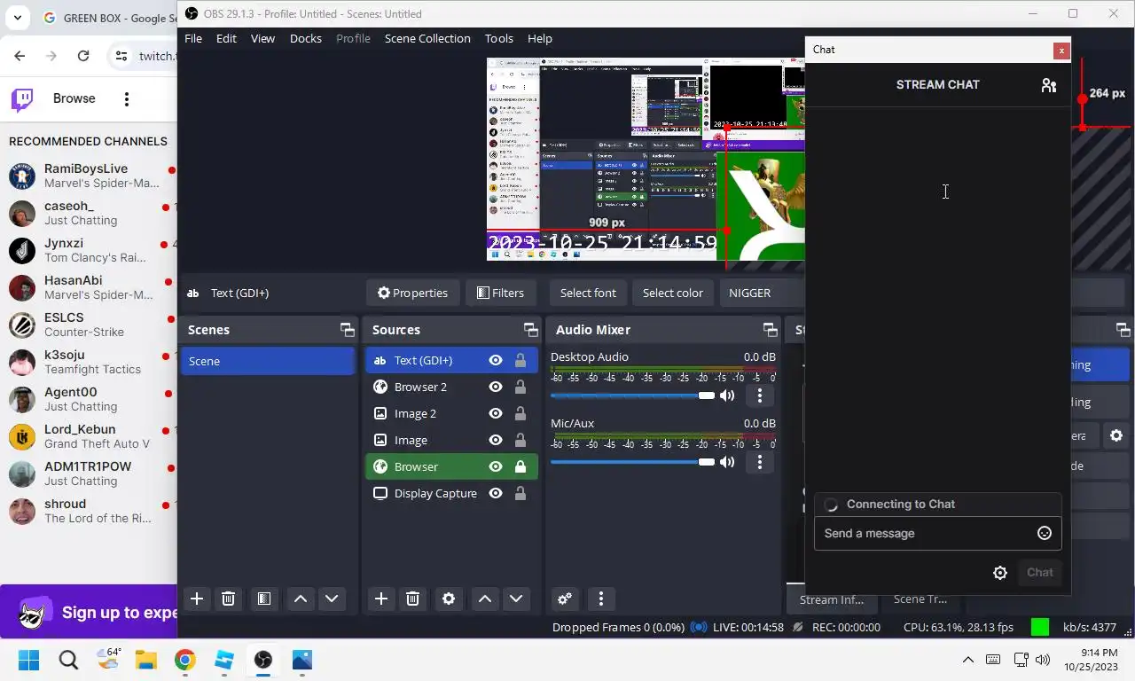Hide the Display Capture source
Screen dimensions: 1135x681
point(496,493)
